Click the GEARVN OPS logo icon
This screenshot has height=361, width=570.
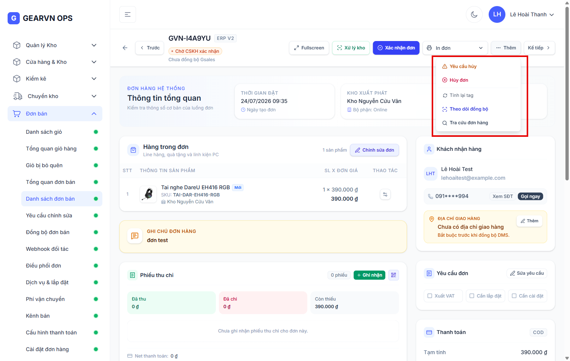pos(14,18)
